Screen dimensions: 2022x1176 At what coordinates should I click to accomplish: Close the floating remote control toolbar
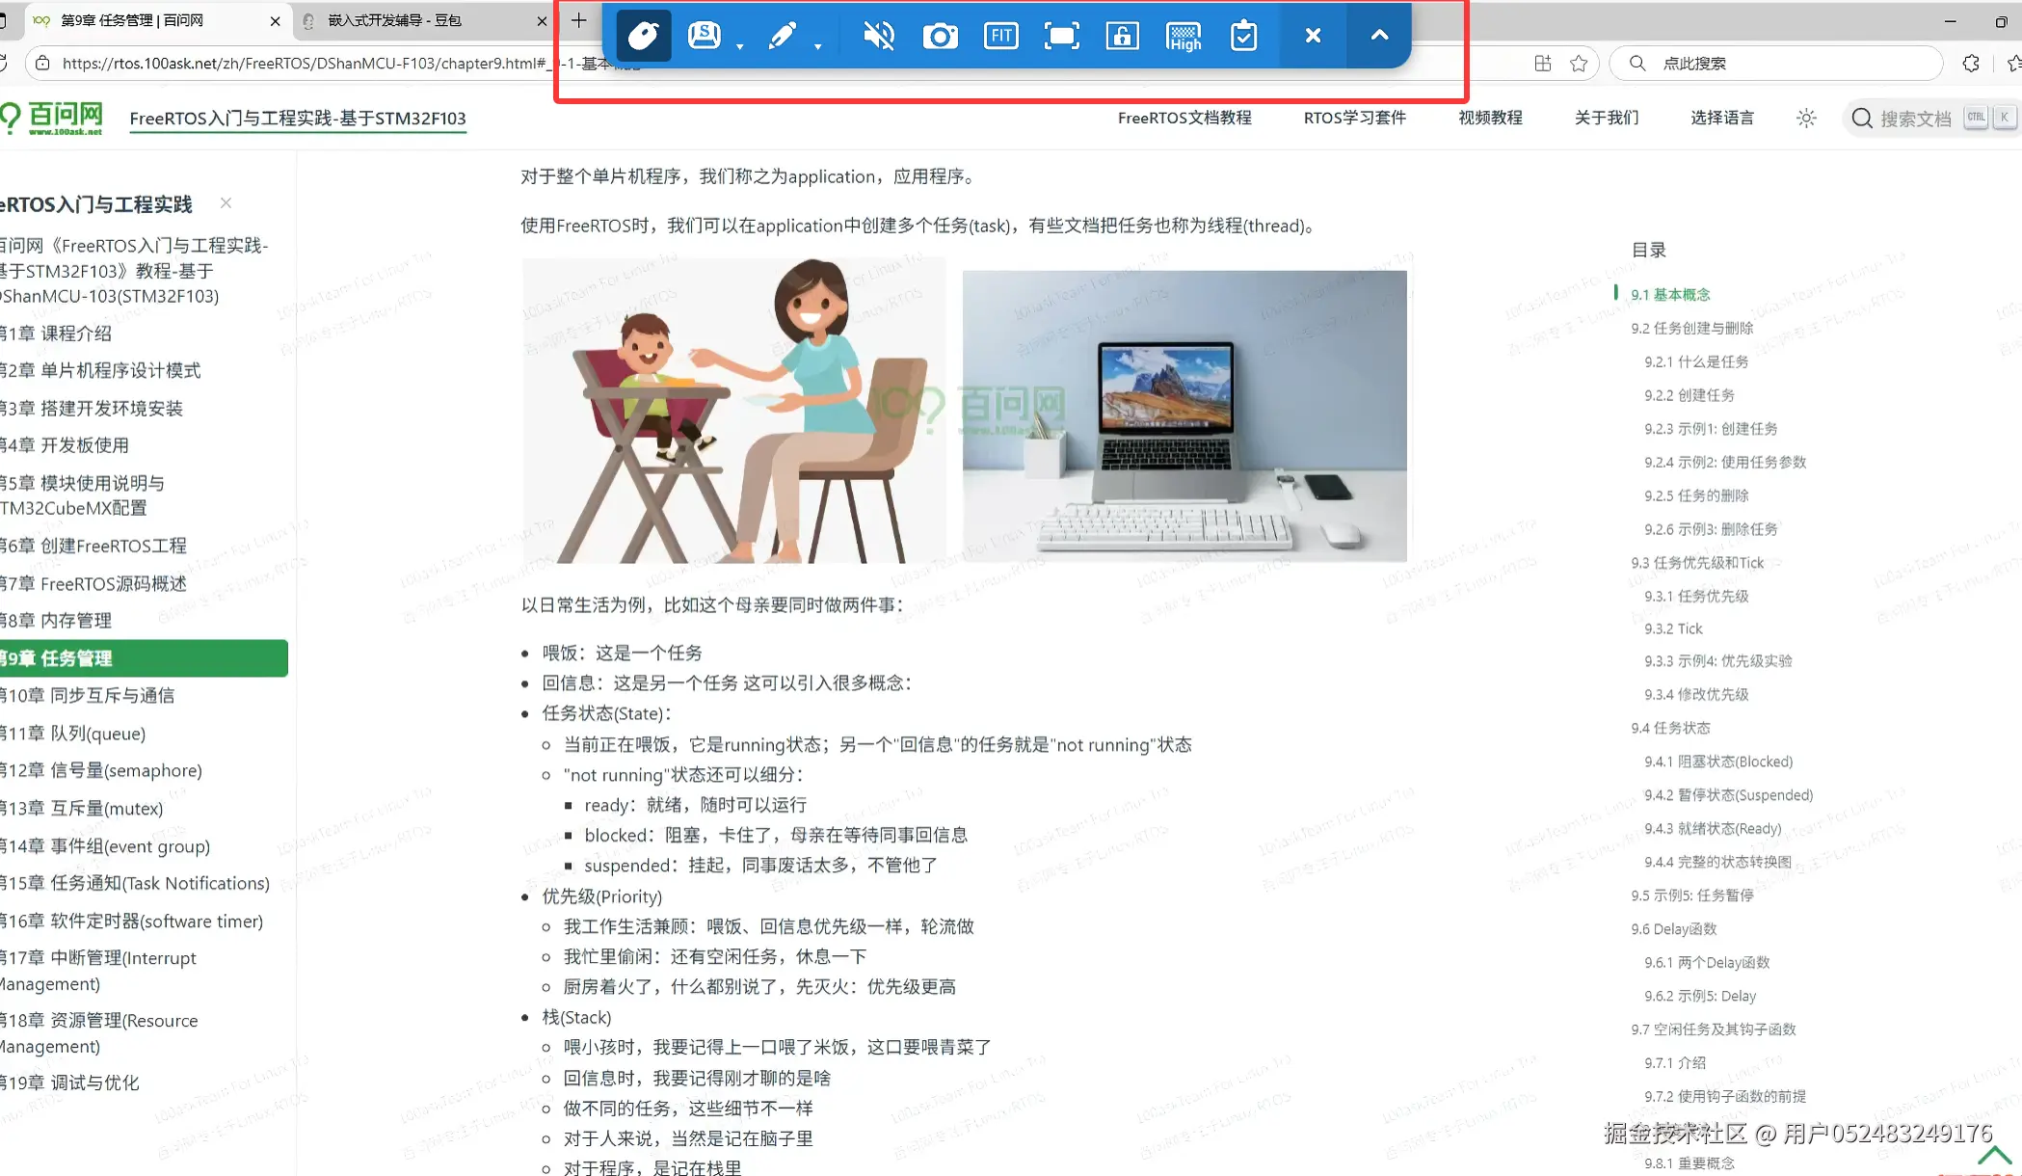pos(1313,36)
